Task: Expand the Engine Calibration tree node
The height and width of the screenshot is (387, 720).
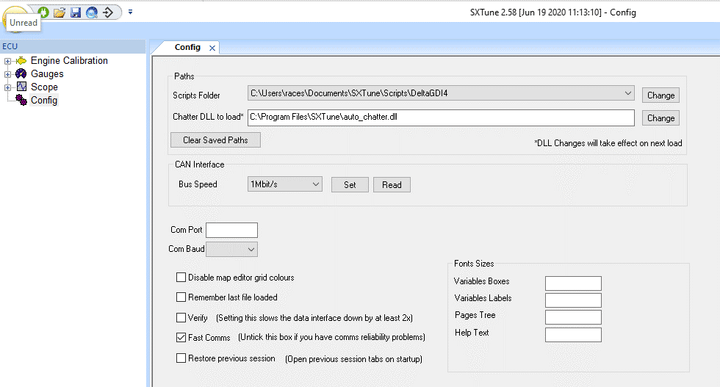Action: (7, 61)
